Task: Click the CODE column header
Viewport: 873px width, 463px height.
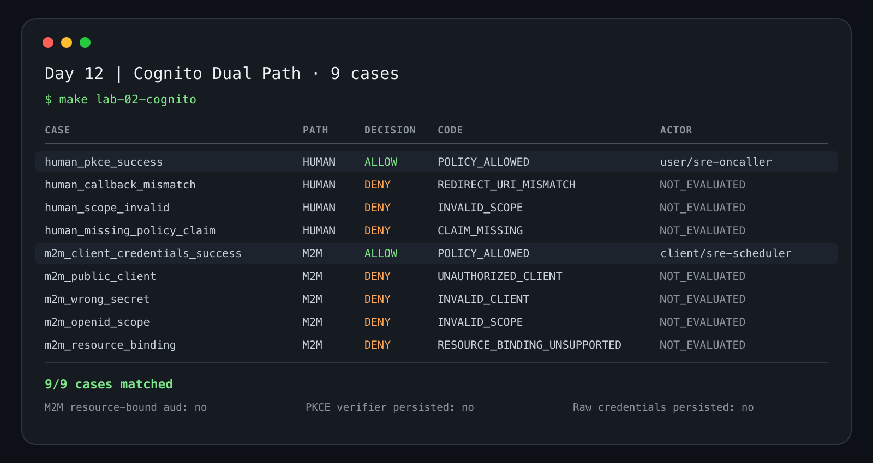Action: (x=450, y=130)
